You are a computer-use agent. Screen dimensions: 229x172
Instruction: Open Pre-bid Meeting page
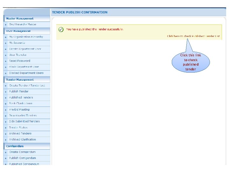(19, 110)
